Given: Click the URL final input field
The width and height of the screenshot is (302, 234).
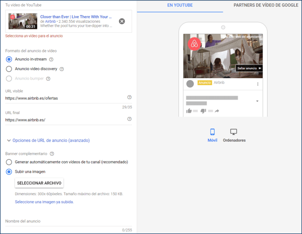Looking at the screenshot, I should pyautogui.click(x=65, y=120).
